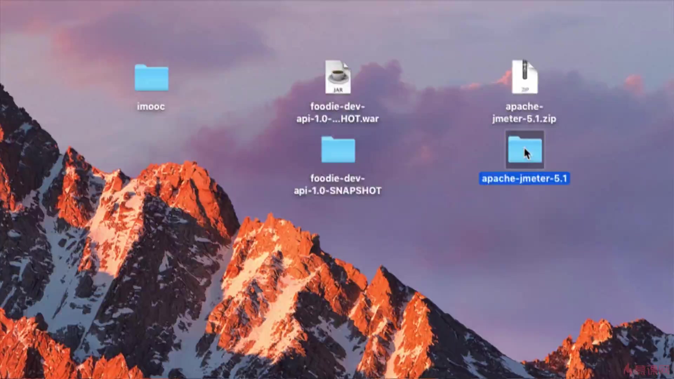
Task: Click the JAR badge on war file
Action: (x=338, y=90)
